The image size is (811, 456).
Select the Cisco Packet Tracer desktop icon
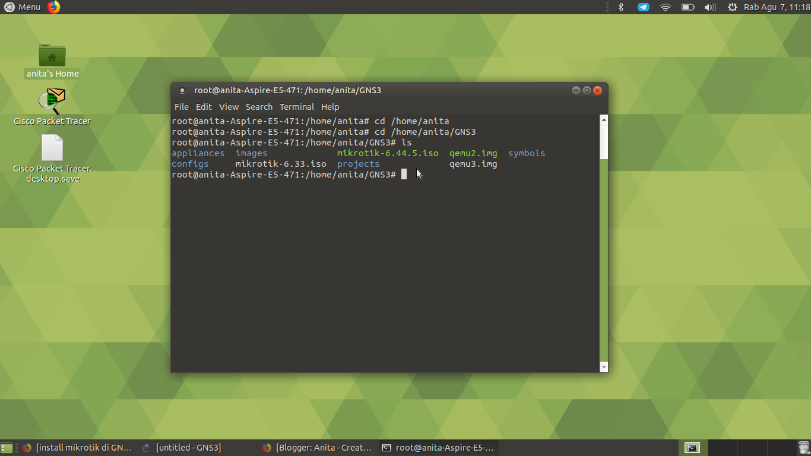(x=52, y=107)
